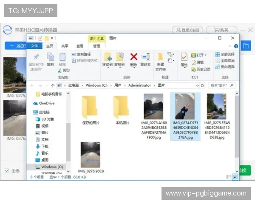The image size is (255, 204).
Task: Open the Move to (移动到) menu
Action: (108, 59)
